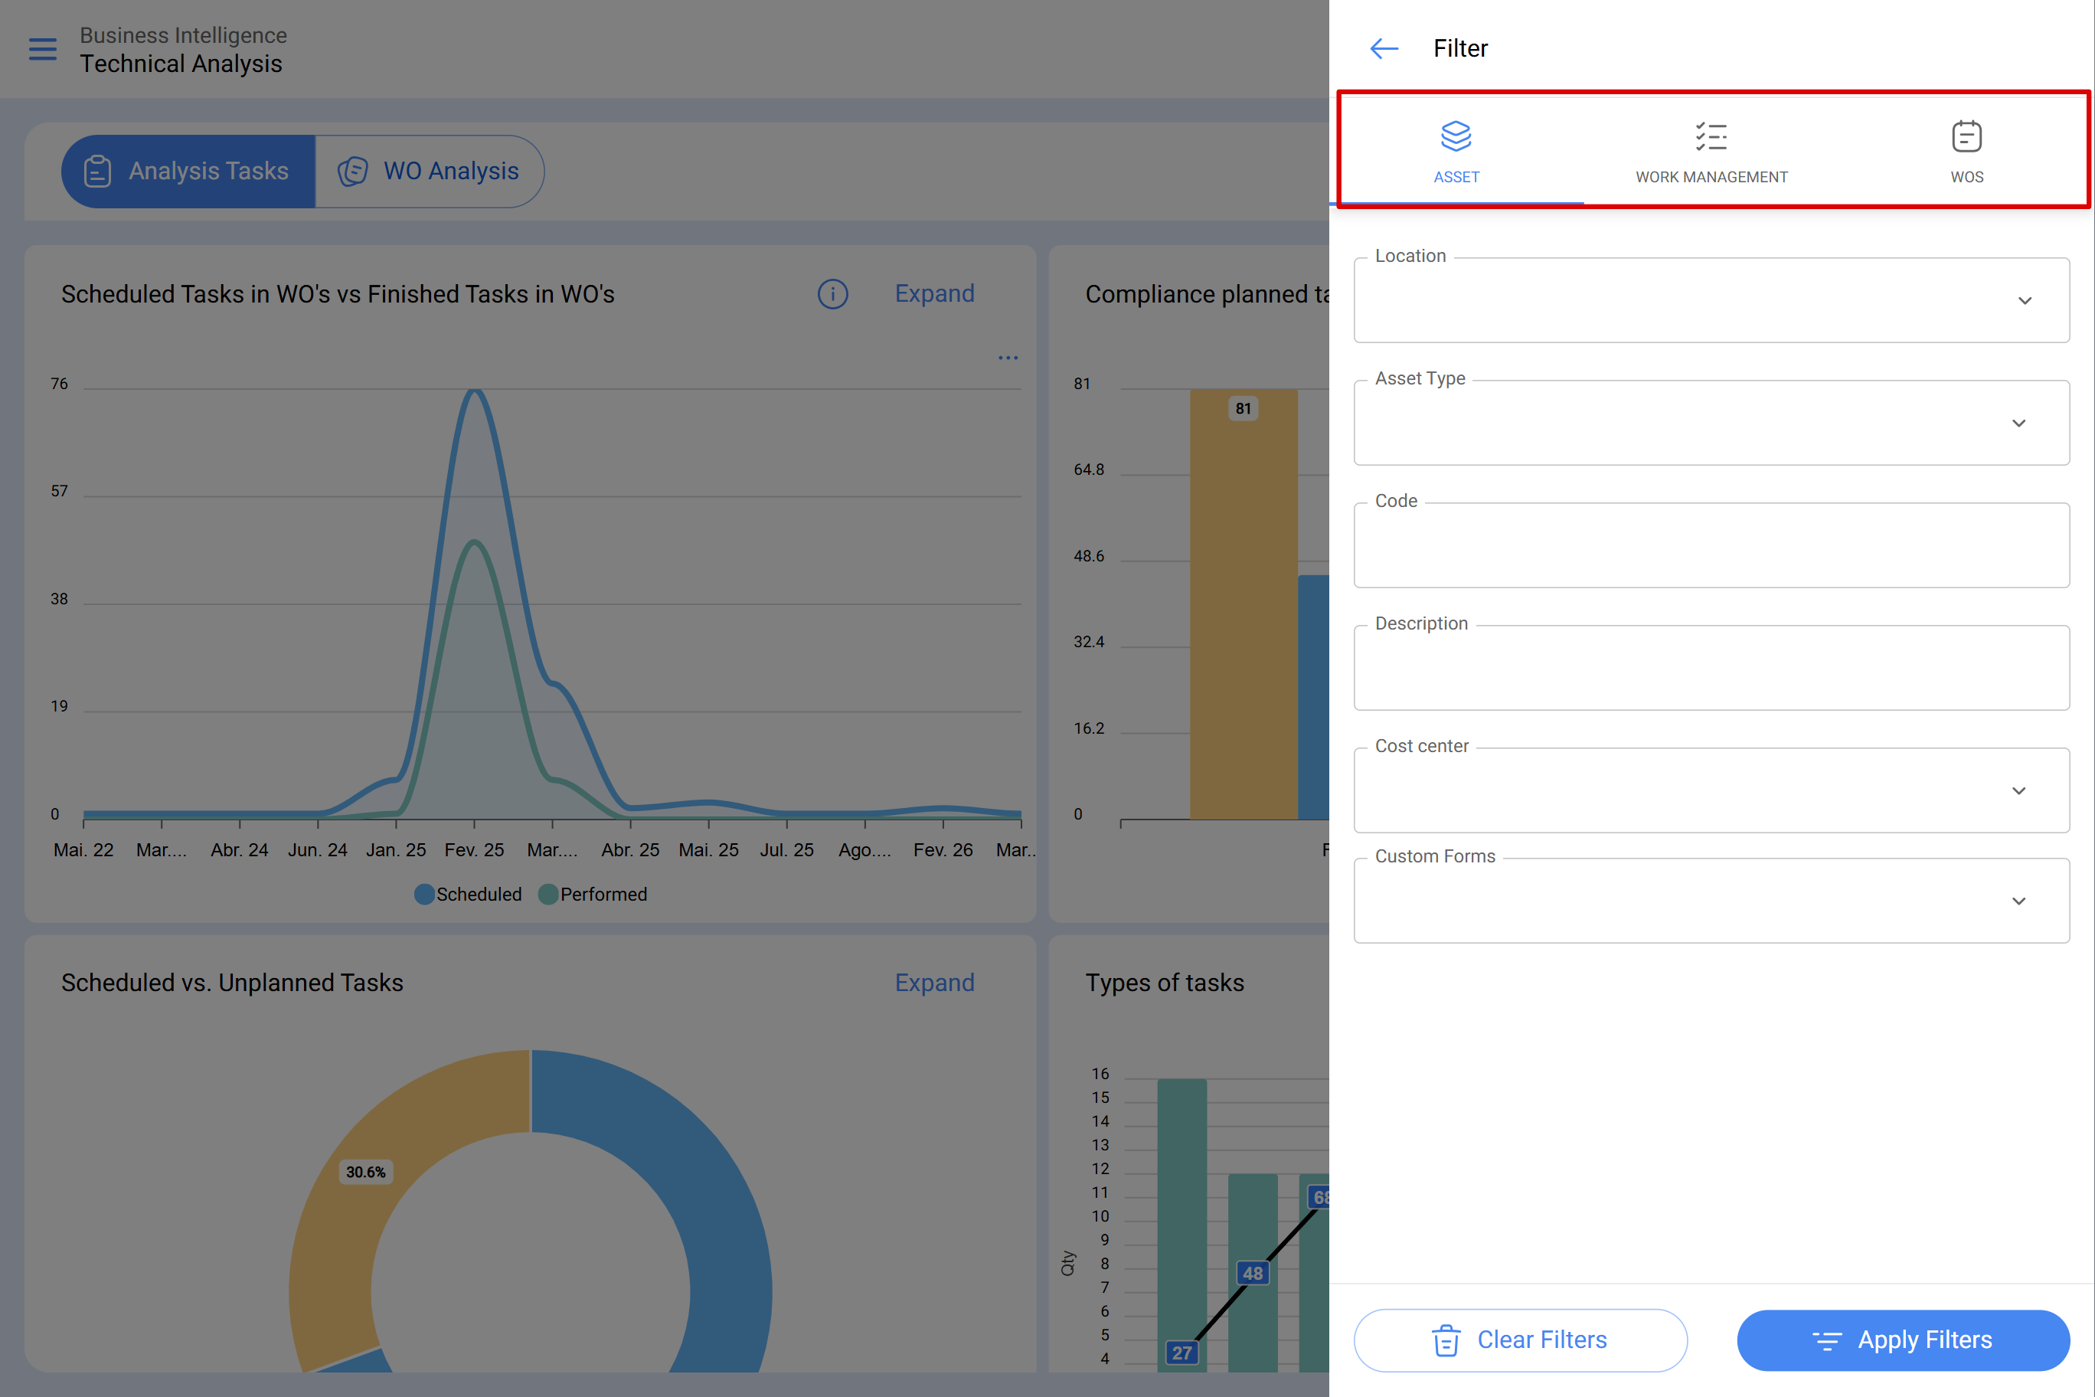Image resolution: width=2095 pixels, height=1397 pixels.
Task: Click the Work Management checklist icon
Action: pyautogui.click(x=1711, y=136)
